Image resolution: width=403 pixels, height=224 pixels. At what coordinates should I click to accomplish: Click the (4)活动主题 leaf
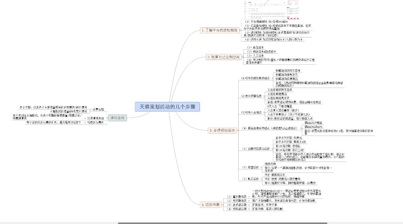[274, 40]
